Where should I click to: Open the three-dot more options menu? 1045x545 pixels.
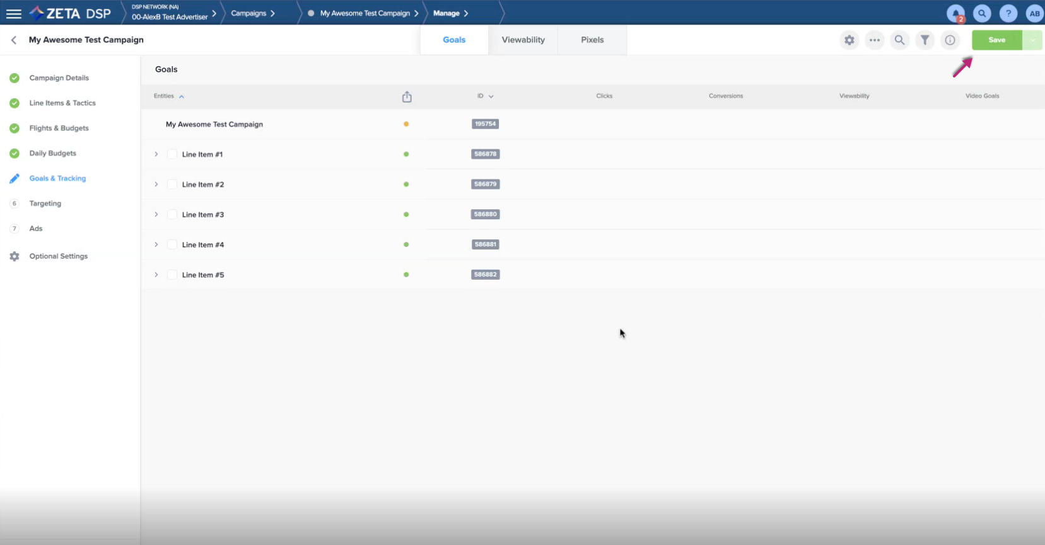click(875, 40)
